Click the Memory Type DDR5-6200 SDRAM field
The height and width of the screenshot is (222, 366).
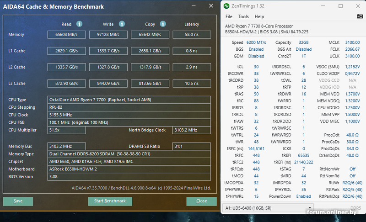[129, 154]
